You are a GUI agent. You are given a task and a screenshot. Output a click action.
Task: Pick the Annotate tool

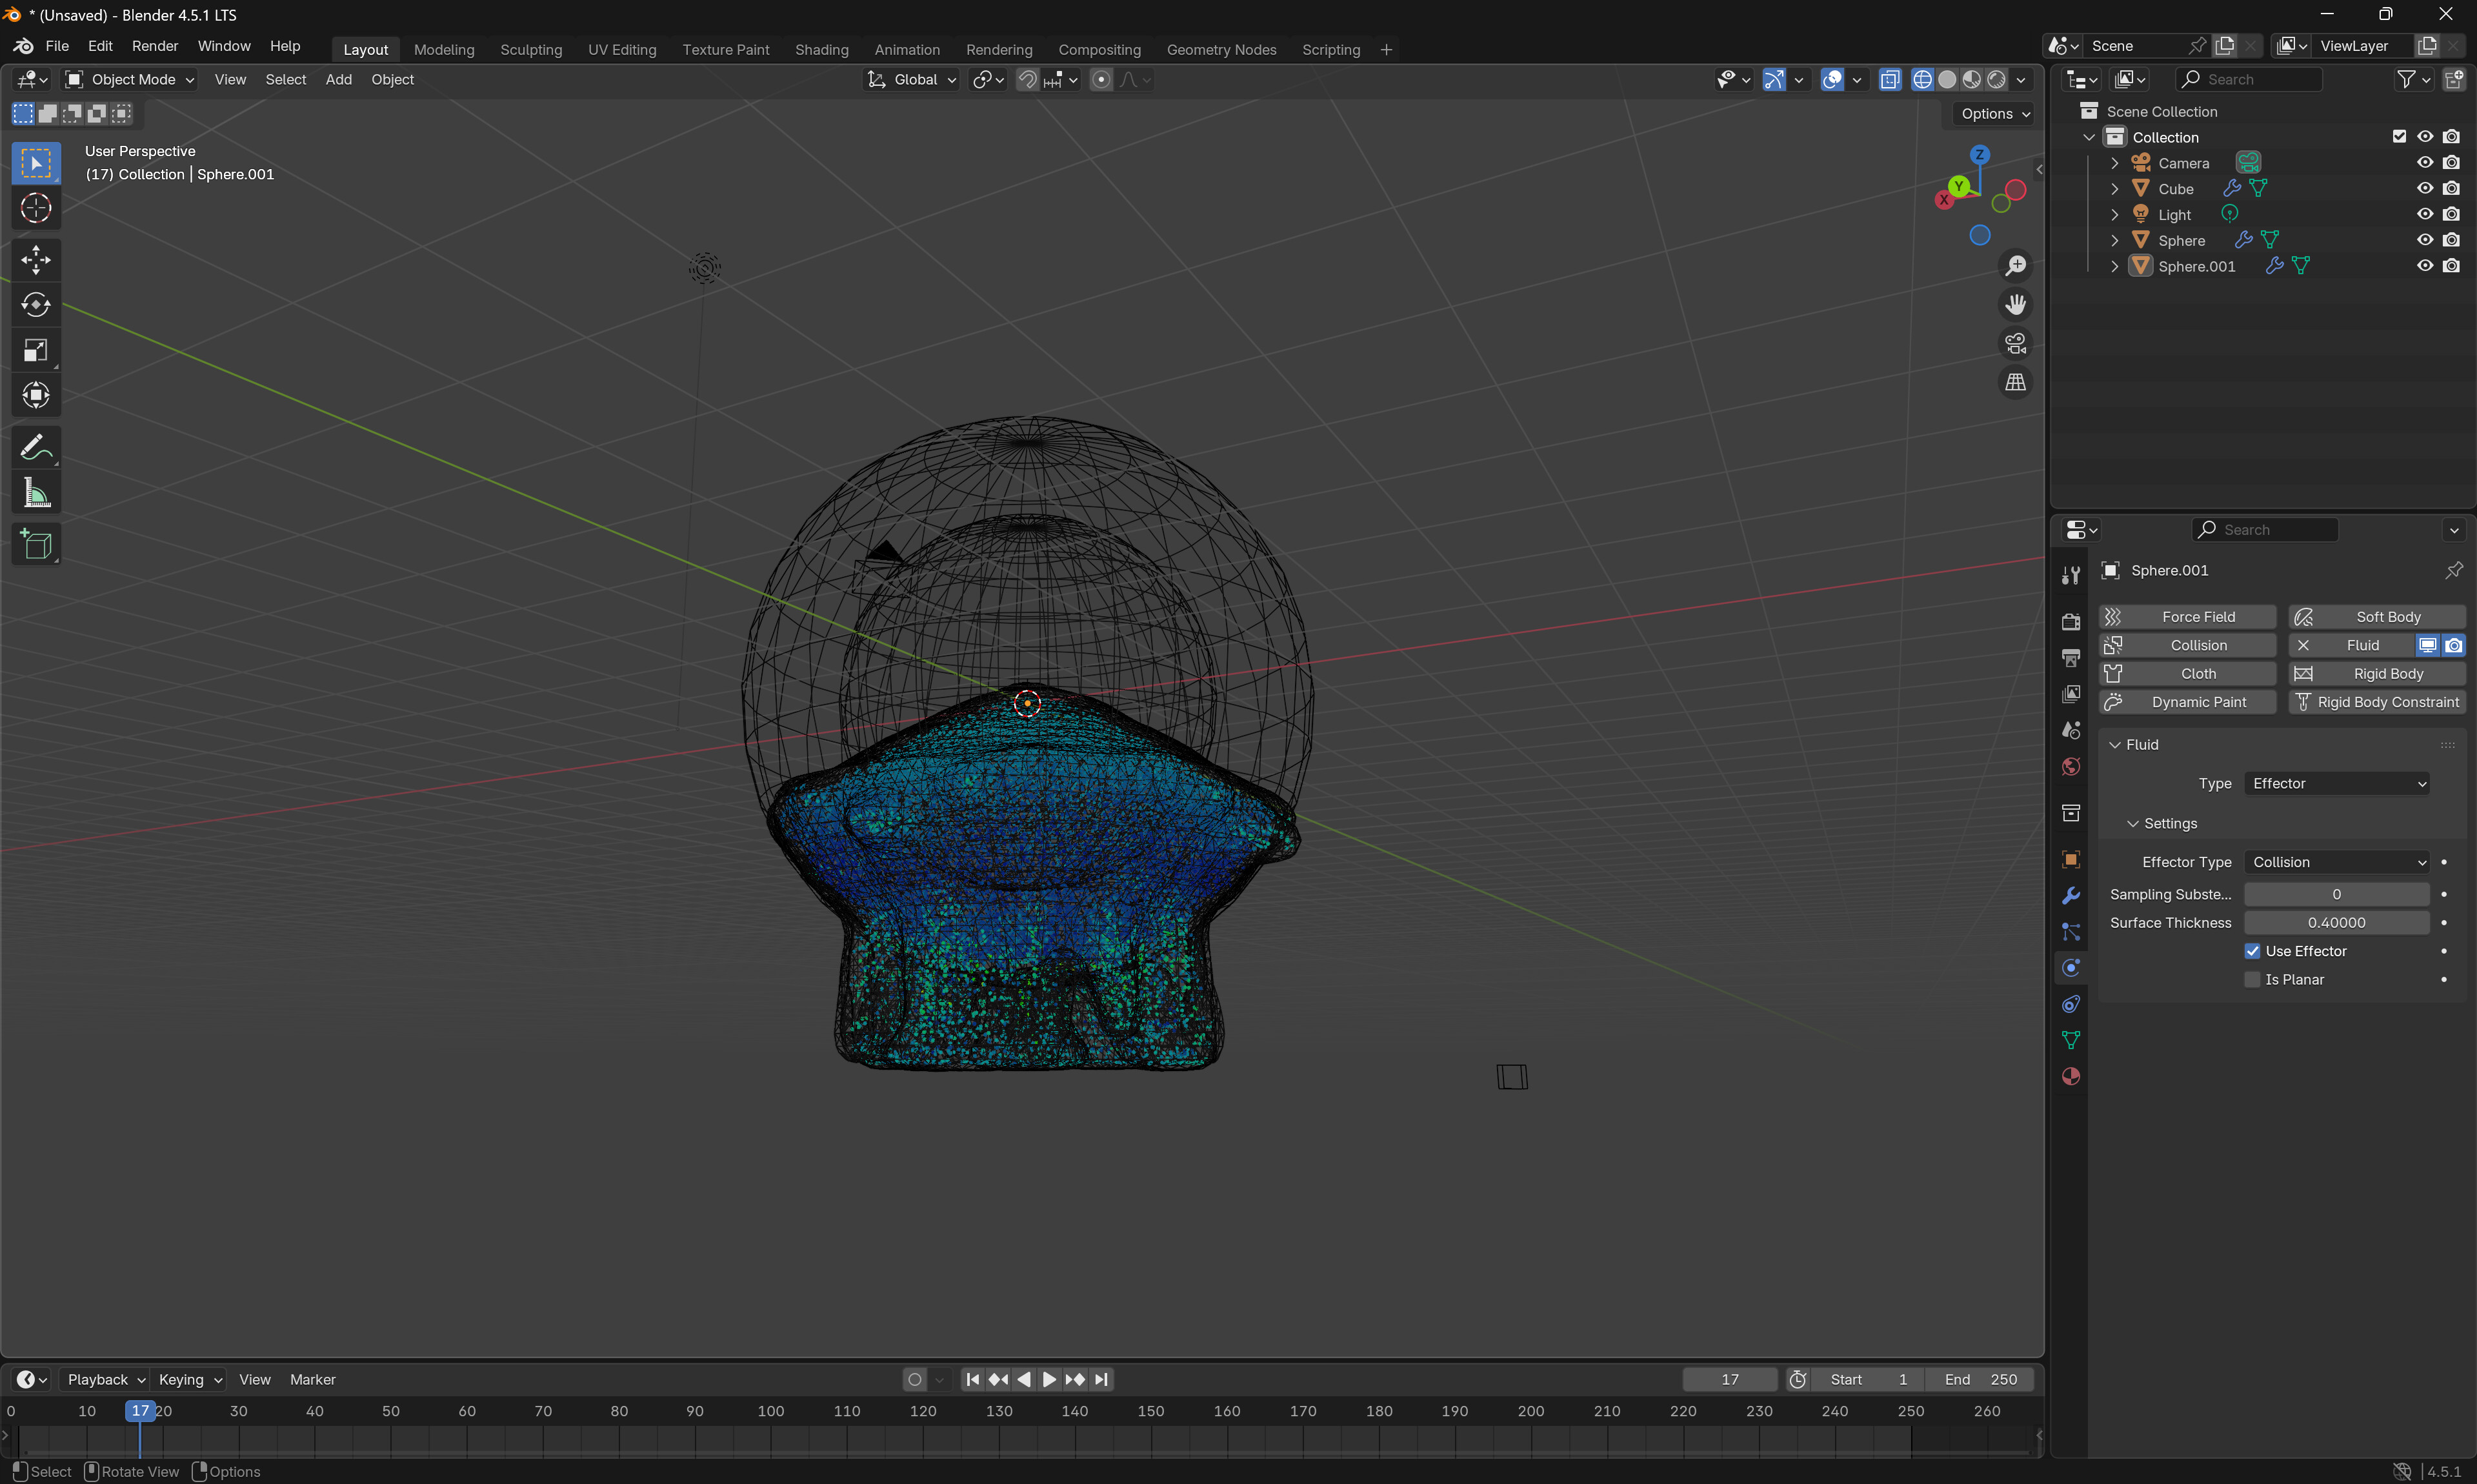36,447
